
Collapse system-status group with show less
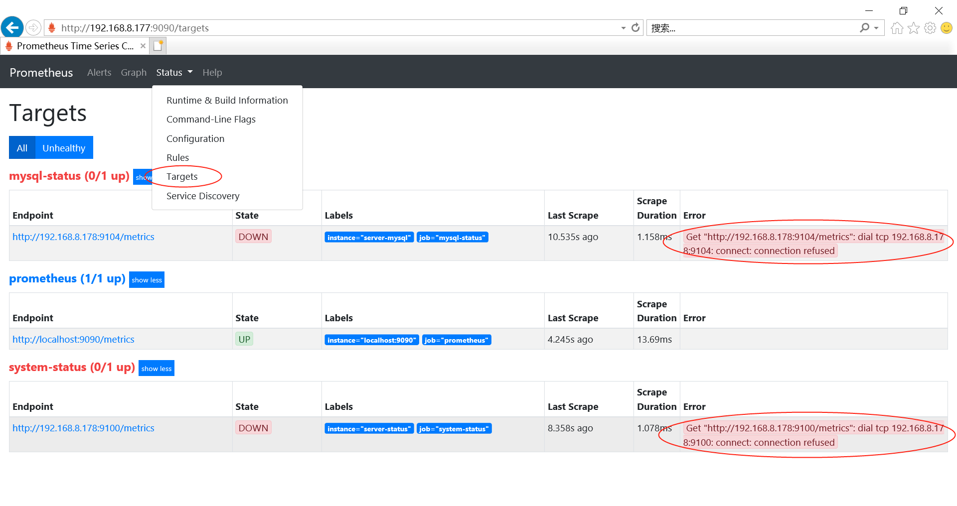pos(157,369)
